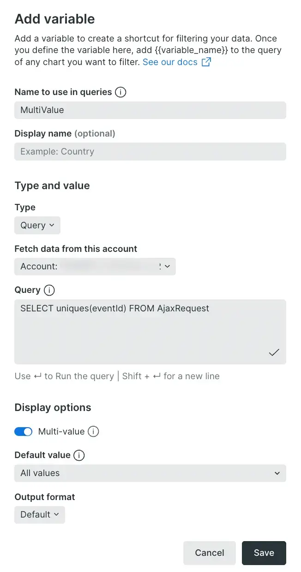This screenshot has height=572, width=301.
Task: Open the Type dropdown showing Query
Action: 37,226
